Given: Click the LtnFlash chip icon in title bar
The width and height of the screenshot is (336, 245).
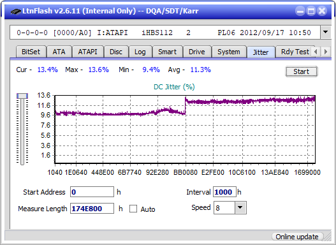Looking at the screenshot, I should click(x=16, y=11).
